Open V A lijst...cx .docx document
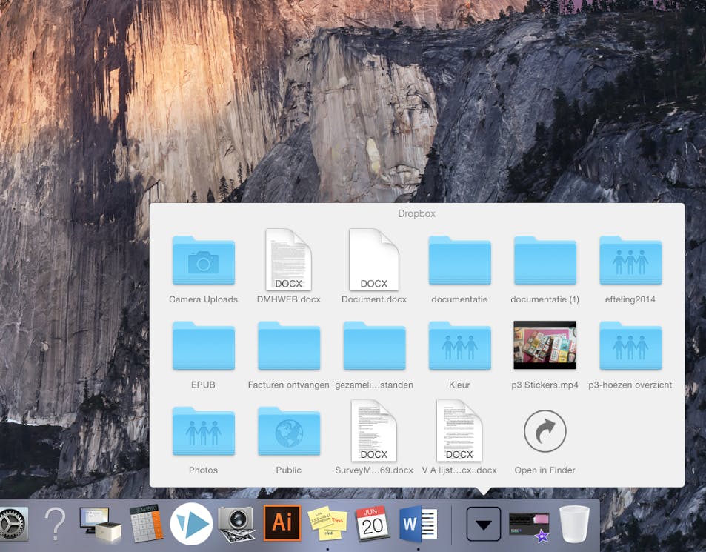 coord(459,431)
